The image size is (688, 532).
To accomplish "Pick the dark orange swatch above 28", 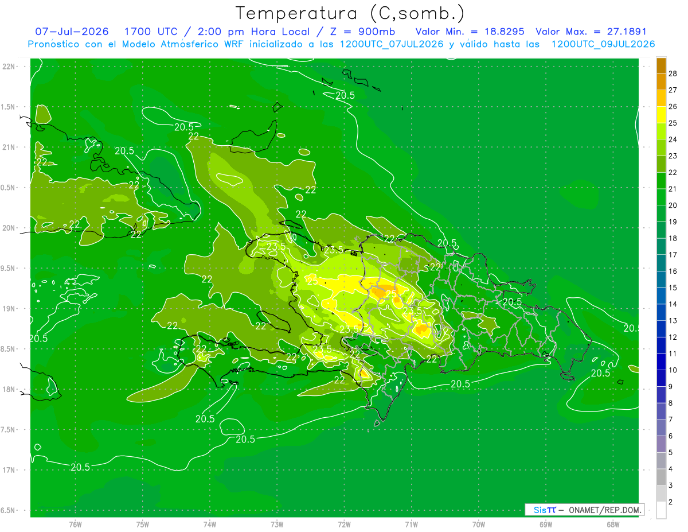I will click(x=661, y=65).
